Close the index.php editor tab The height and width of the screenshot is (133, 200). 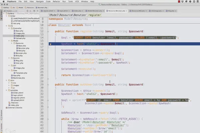click(x=83, y=11)
